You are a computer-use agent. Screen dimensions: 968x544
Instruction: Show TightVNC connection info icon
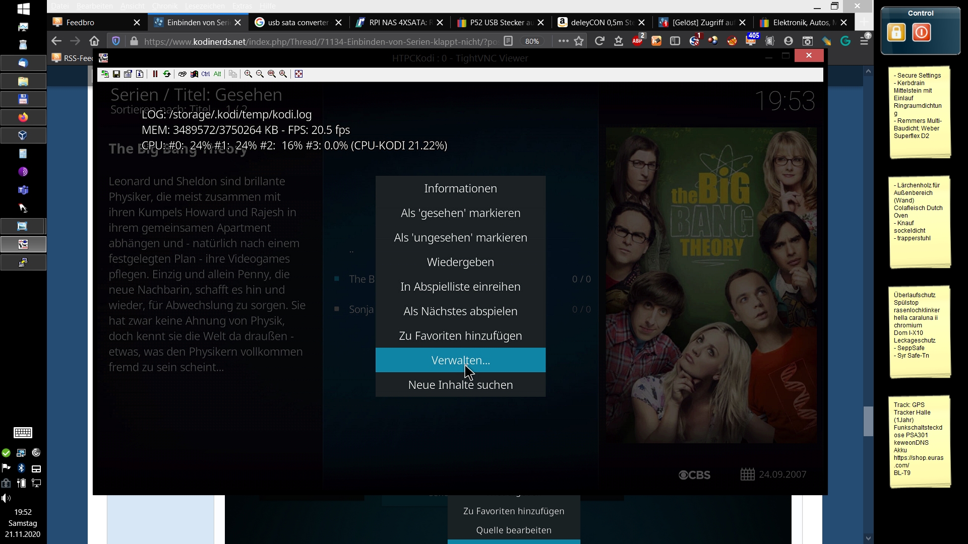(140, 74)
